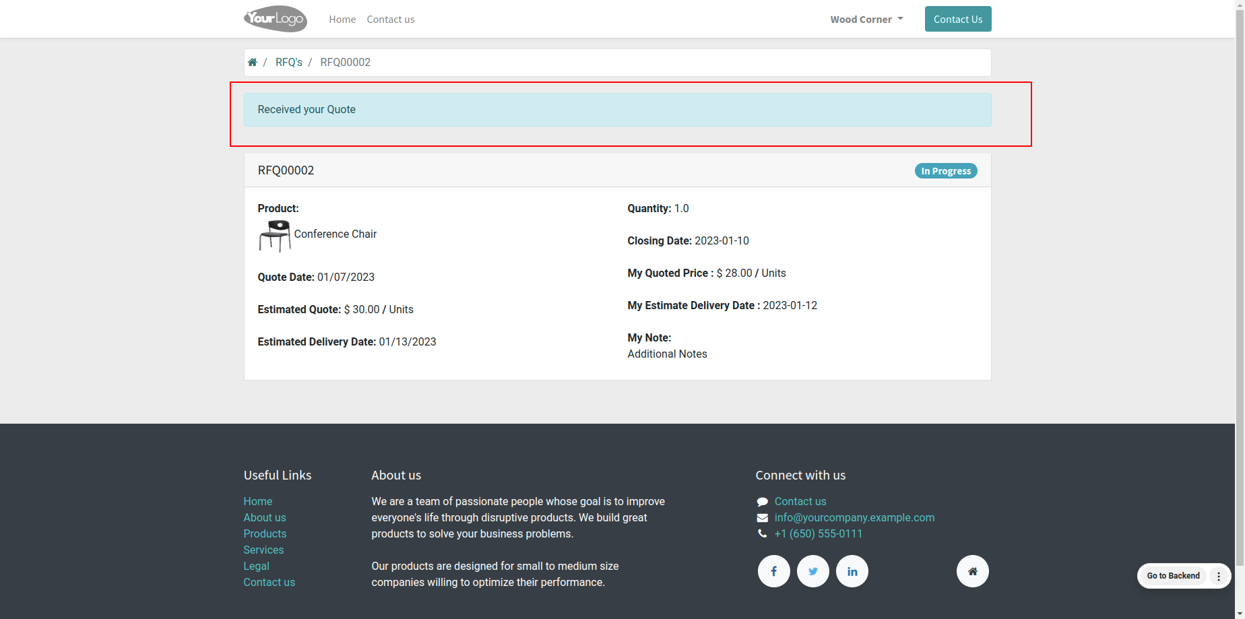
Task: Click the round home button in footer
Action: click(973, 571)
